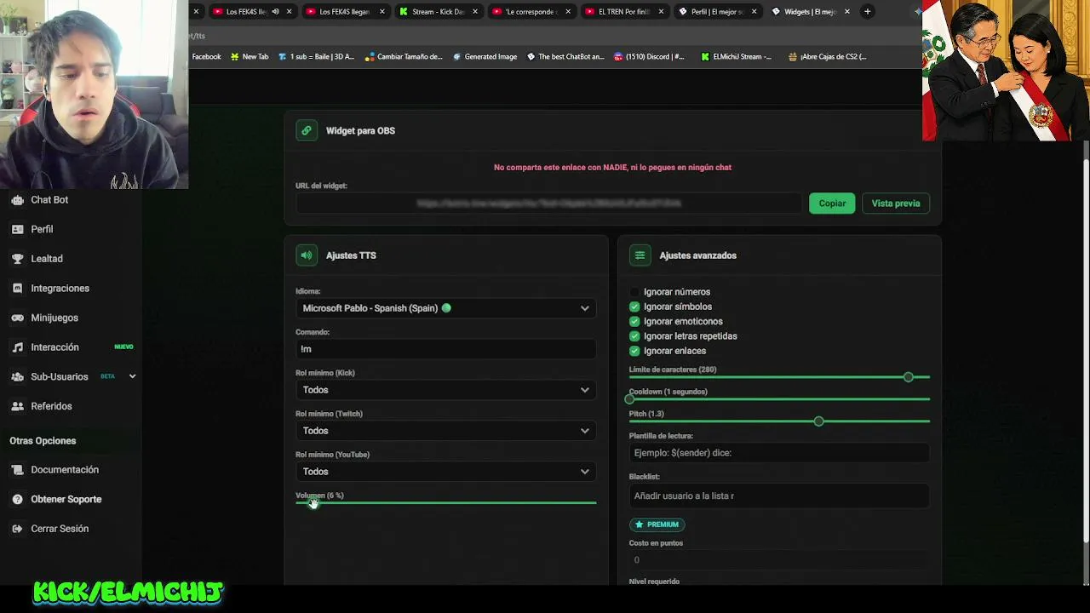Close the Widgets browser tab
The image size is (1090, 613).
pos(846,12)
